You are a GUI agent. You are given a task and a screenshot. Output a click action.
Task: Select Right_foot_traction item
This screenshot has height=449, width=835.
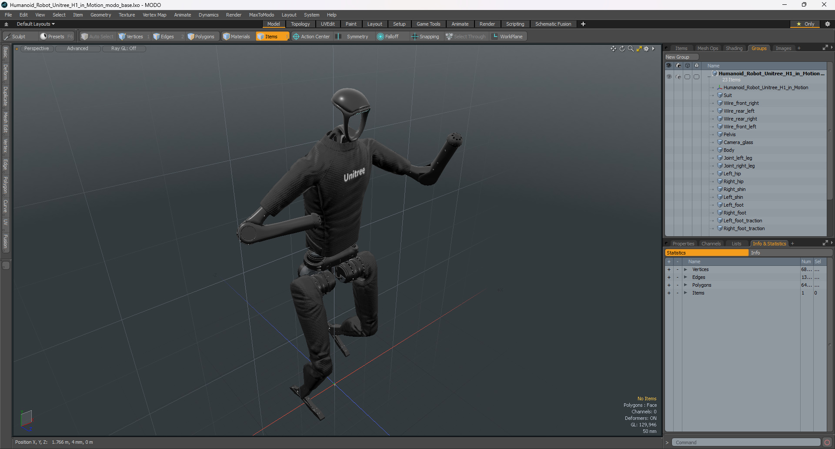[744, 228]
